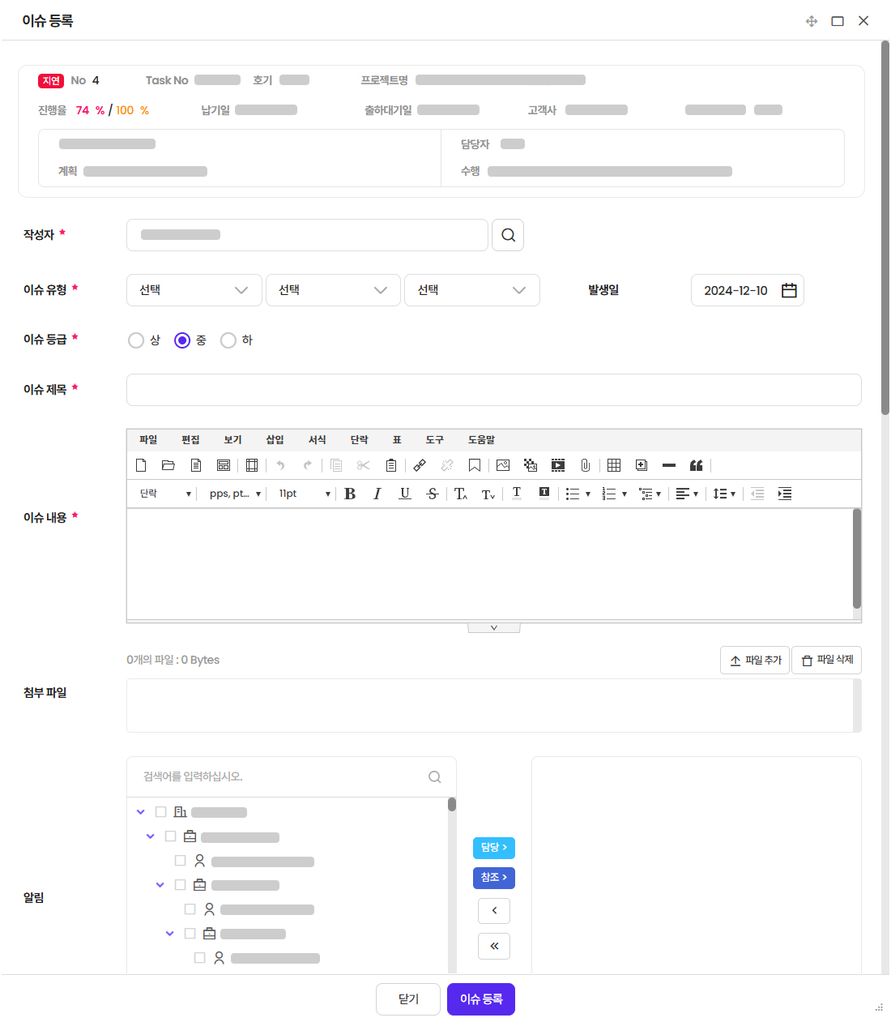The height and width of the screenshot is (1022, 891).
Task: Check the top-level company checkbox in the tree
Action: tap(160, 812)
